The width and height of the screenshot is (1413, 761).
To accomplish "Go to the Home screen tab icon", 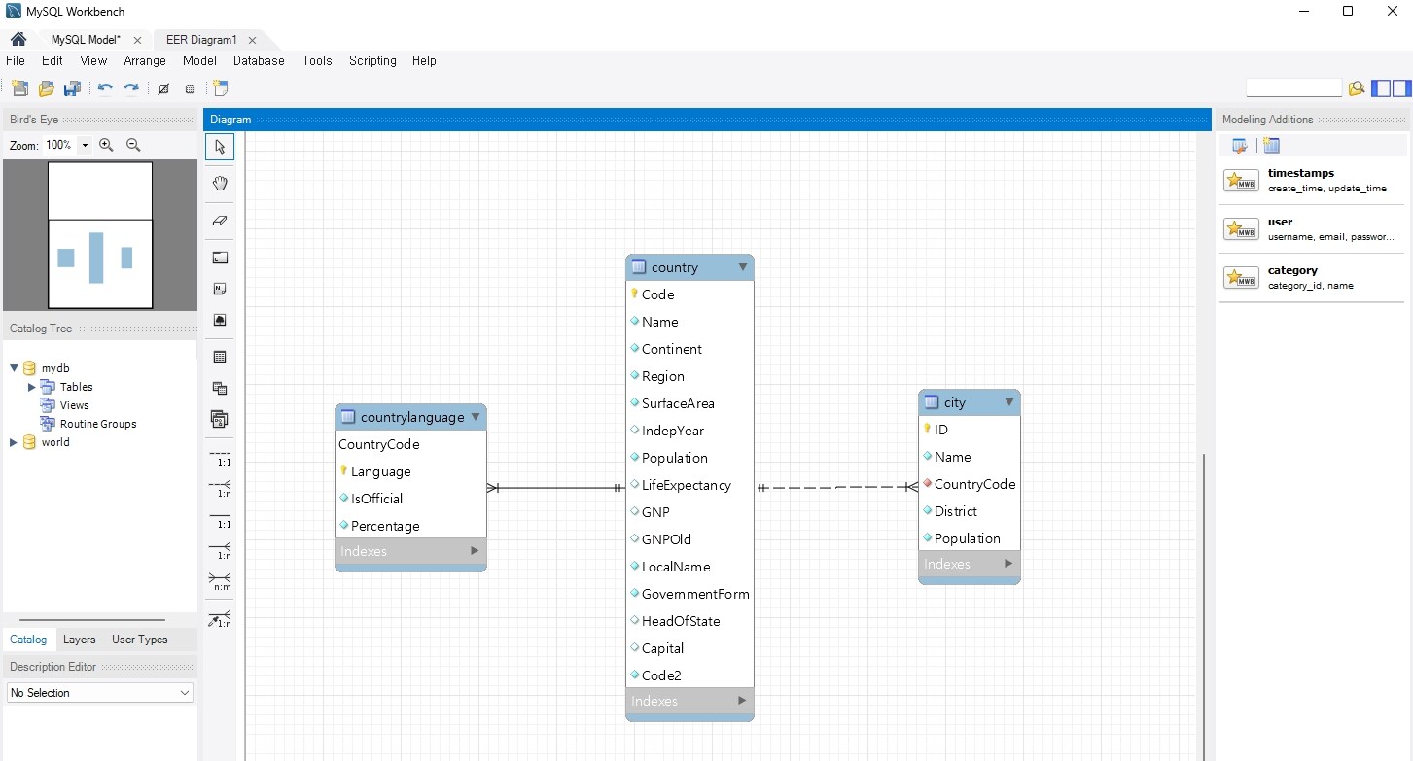I will 18,40.
